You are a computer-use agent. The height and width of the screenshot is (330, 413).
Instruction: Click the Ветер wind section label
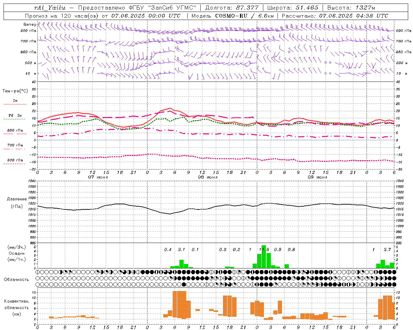point(30,24)
